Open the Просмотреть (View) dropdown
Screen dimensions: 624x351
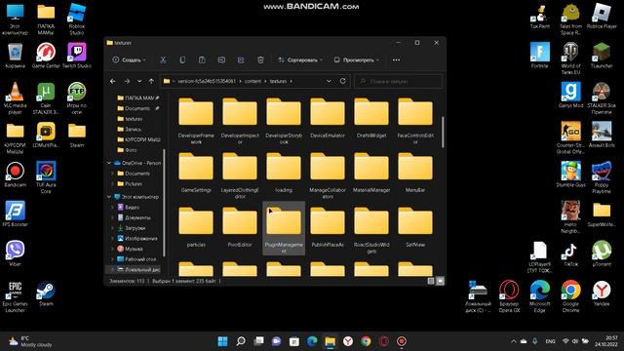coord(356,59)
